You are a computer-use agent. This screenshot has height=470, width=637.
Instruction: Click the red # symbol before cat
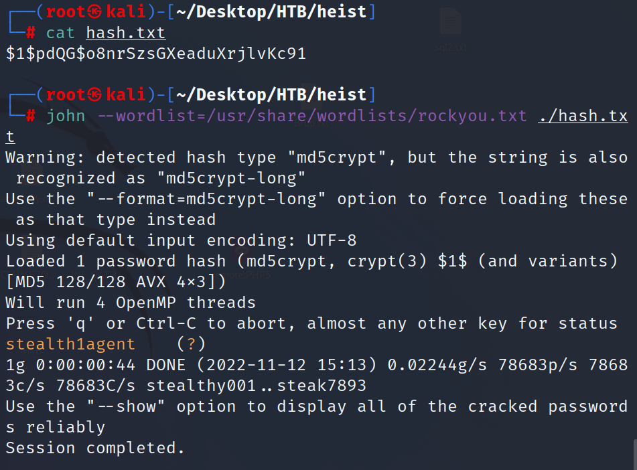pyautogui.click(x=31, y=33)
